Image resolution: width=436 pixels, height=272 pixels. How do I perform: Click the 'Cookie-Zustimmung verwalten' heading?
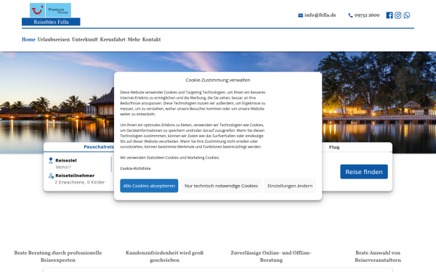coord(218,81)
